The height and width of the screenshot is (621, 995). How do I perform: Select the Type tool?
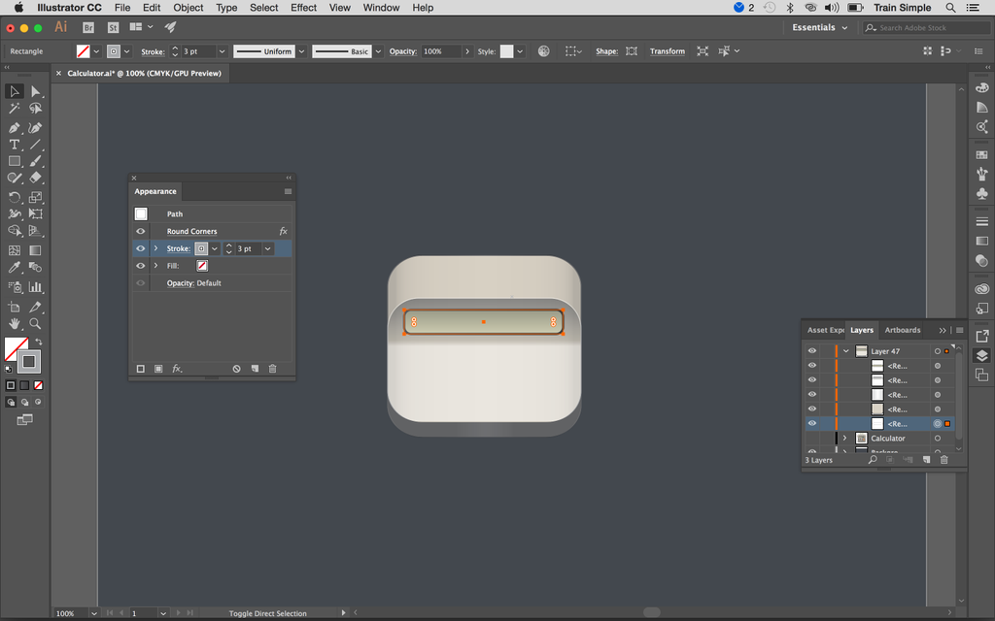pyautogui.click(x=14, y=144)
